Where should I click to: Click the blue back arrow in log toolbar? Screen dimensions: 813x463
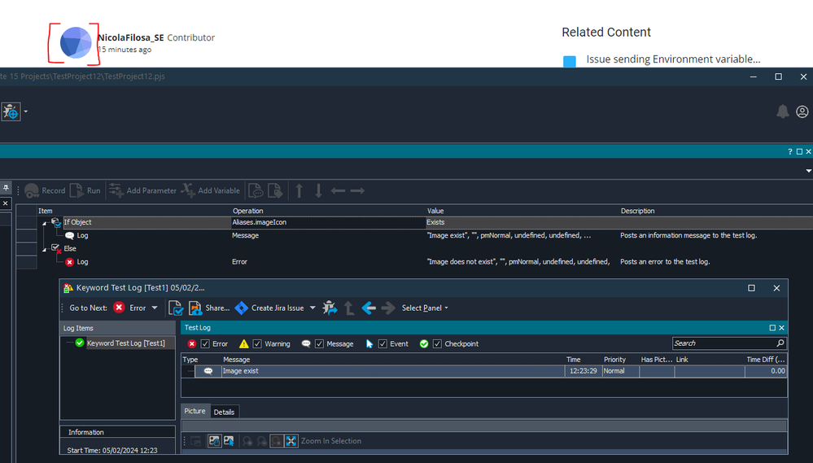tap(369, 308)
